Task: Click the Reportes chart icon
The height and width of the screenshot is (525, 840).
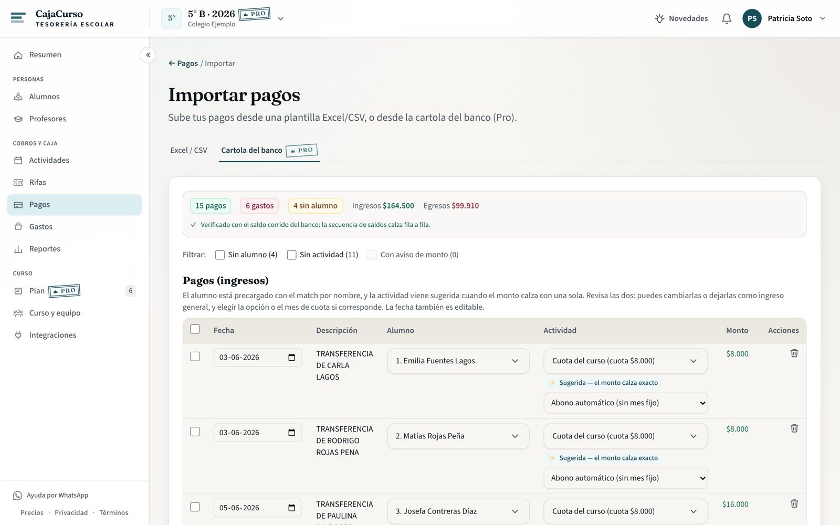Action: pos(18,249)
